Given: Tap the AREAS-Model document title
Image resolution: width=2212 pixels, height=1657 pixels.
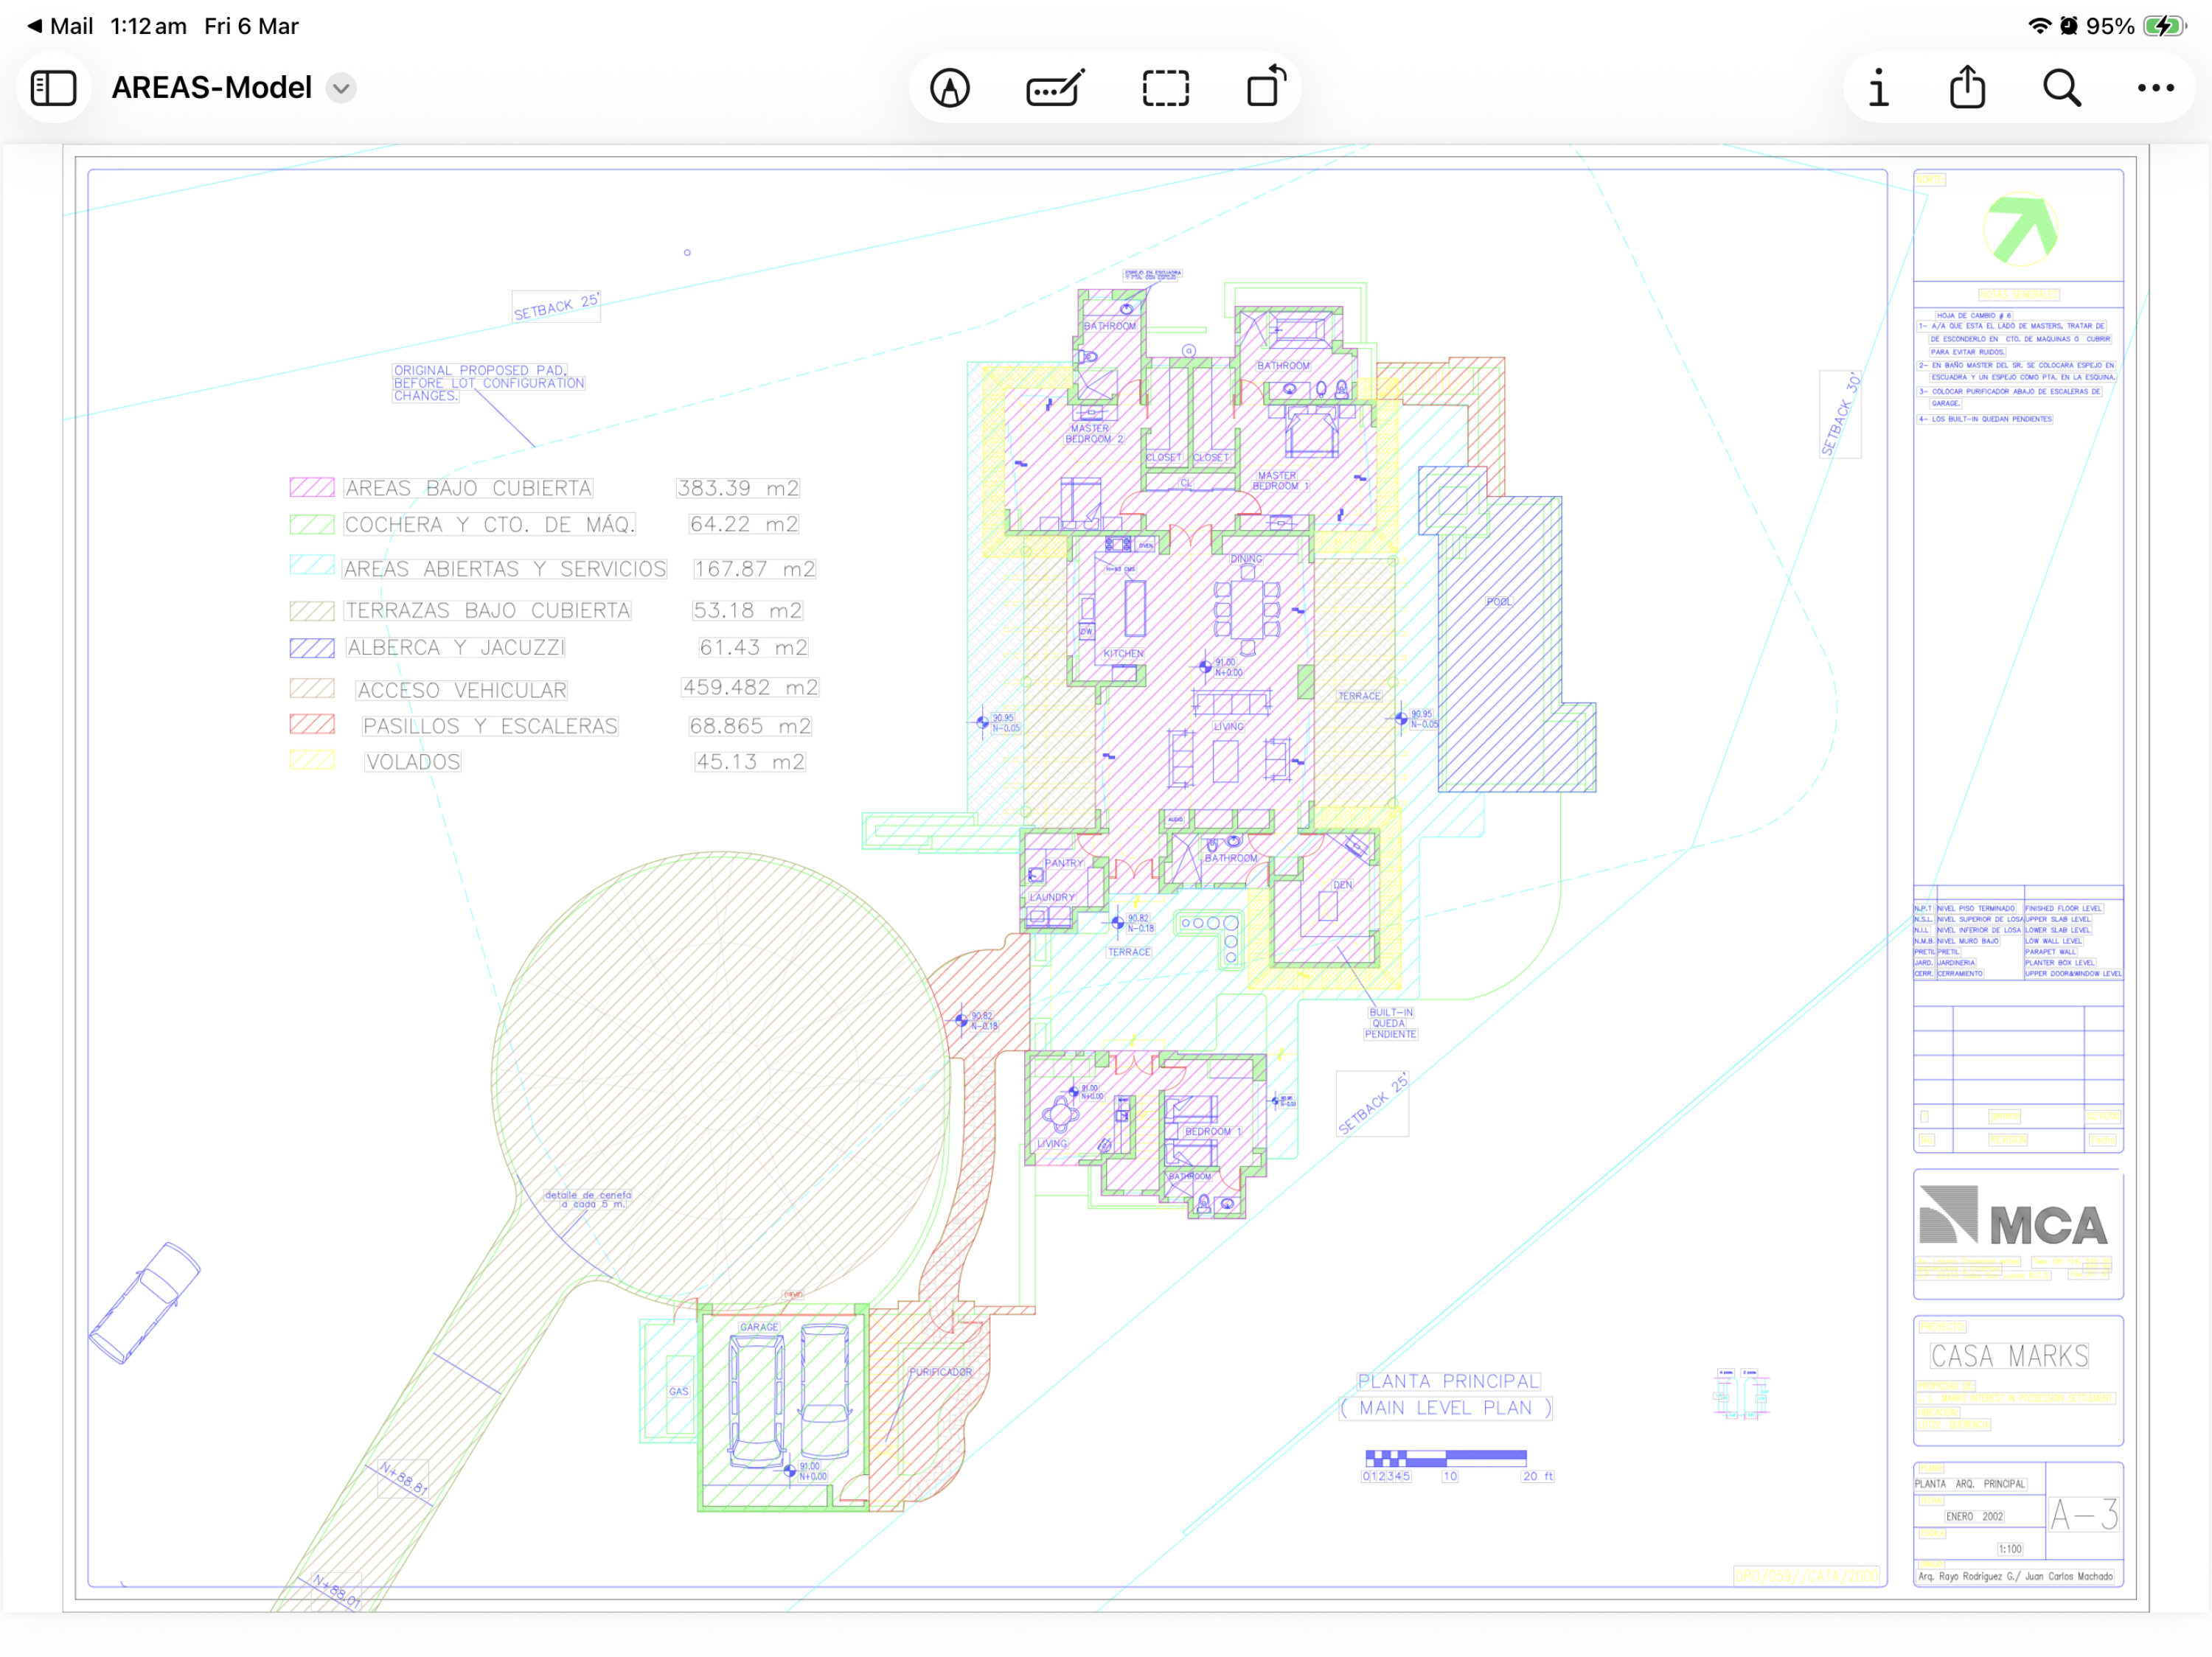Looking at the screenshot, I should point(212,88).
